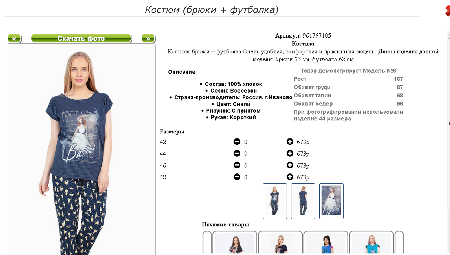
Task: Open similar product with blue top, dark-haired model
Action: 326,243
